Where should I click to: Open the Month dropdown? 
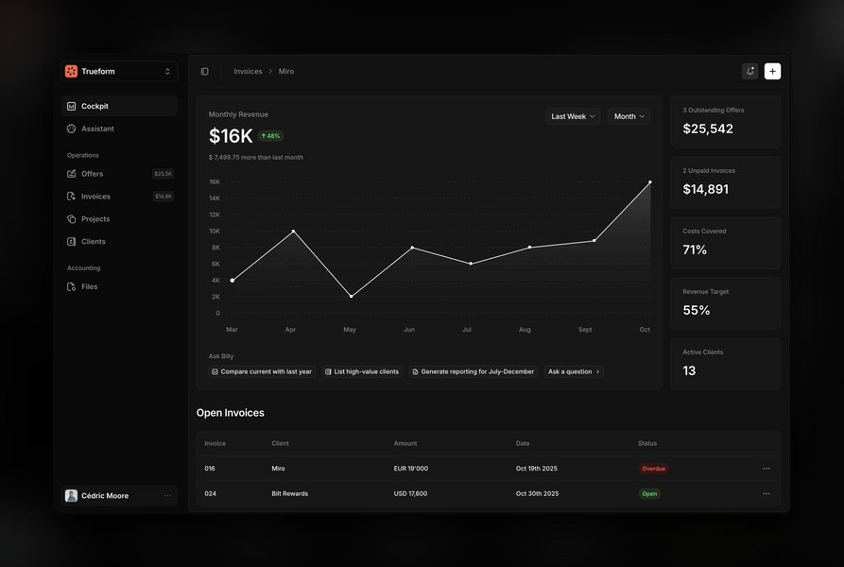629,116
